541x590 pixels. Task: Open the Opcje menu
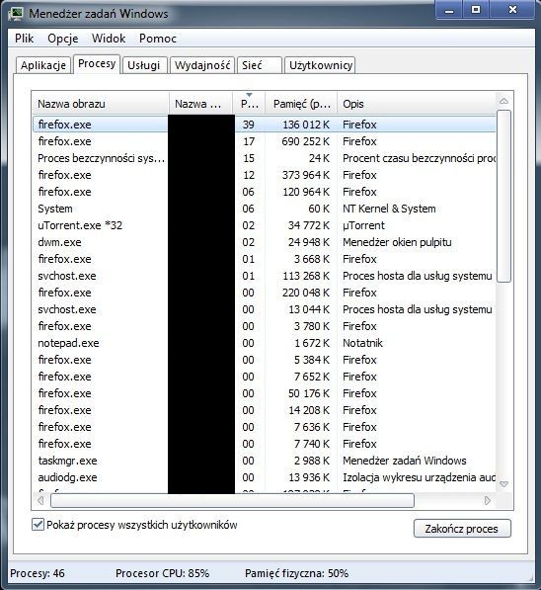(63, 39)
